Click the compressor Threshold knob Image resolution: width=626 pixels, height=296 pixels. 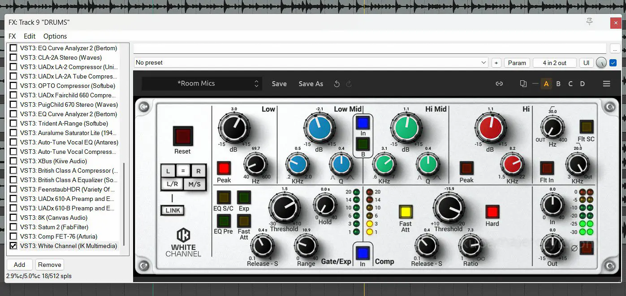coord(449,208)
